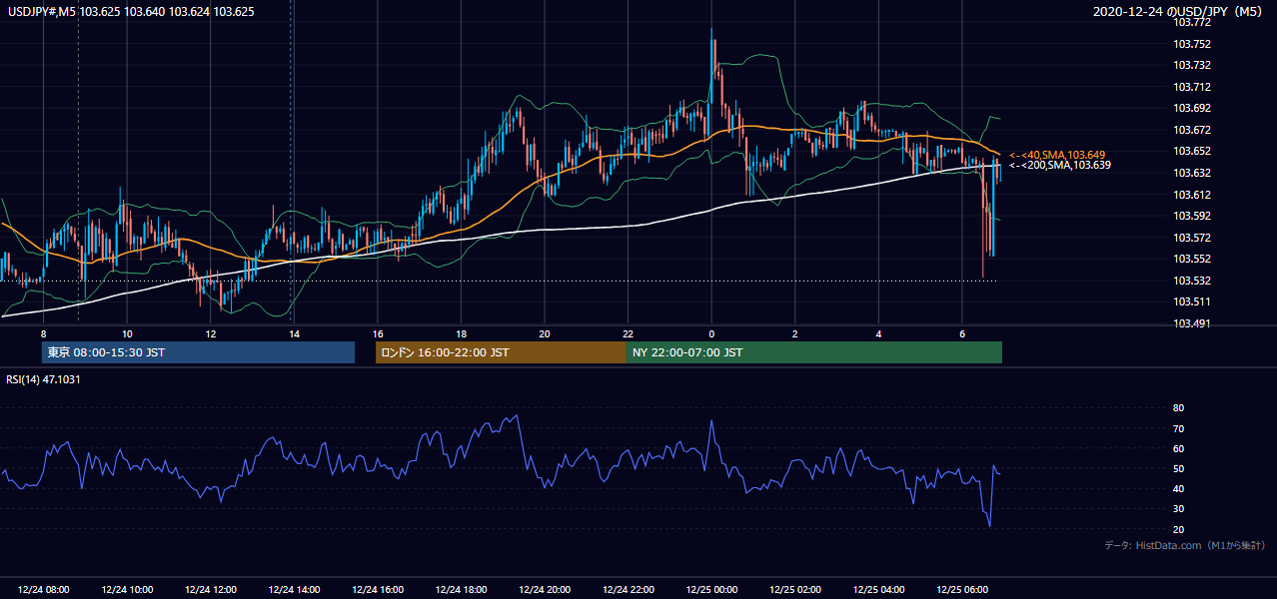Click price axis value 103.612
This screenshot has width=1277, height=599.
tap(1191, 195)
